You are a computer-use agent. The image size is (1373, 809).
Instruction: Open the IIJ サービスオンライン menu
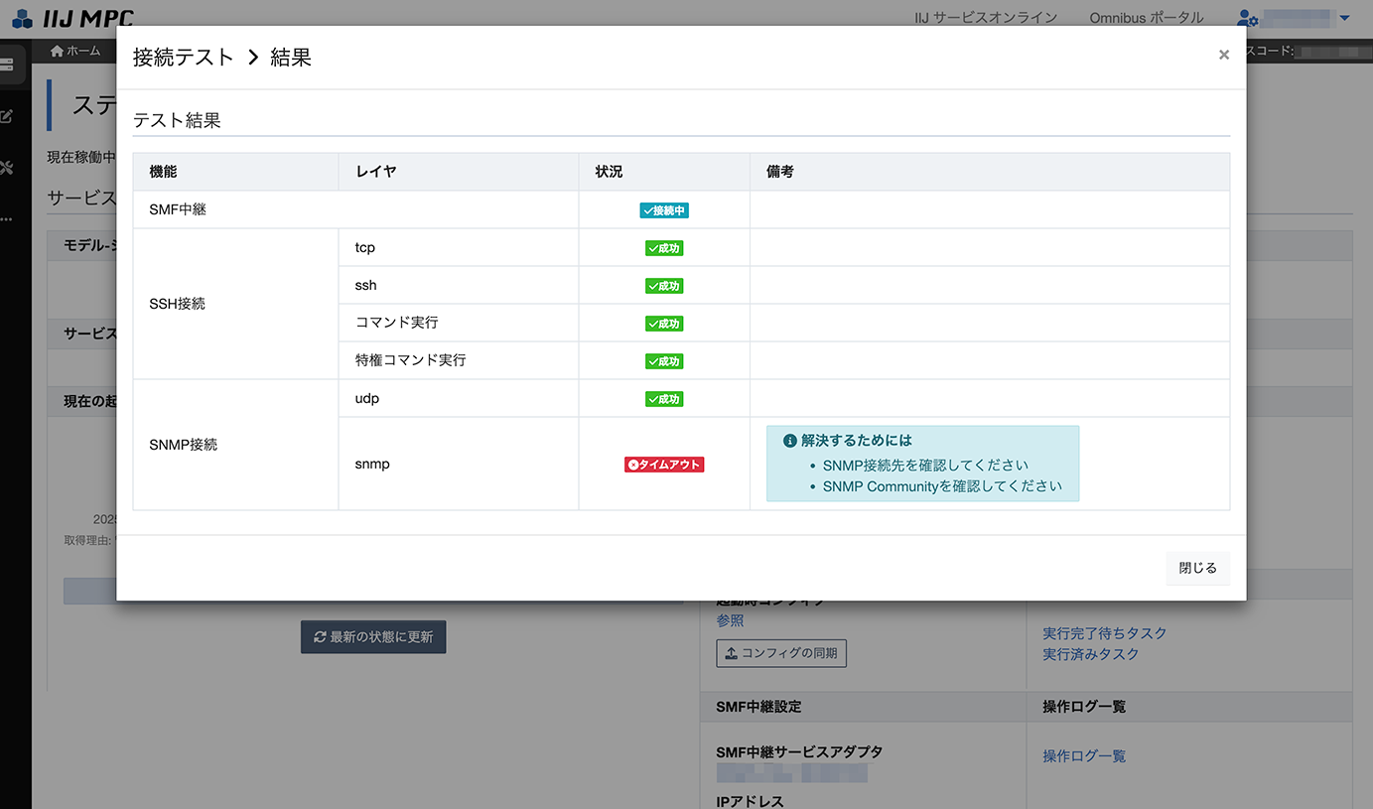pyautogui.click(x=985, y=18)
